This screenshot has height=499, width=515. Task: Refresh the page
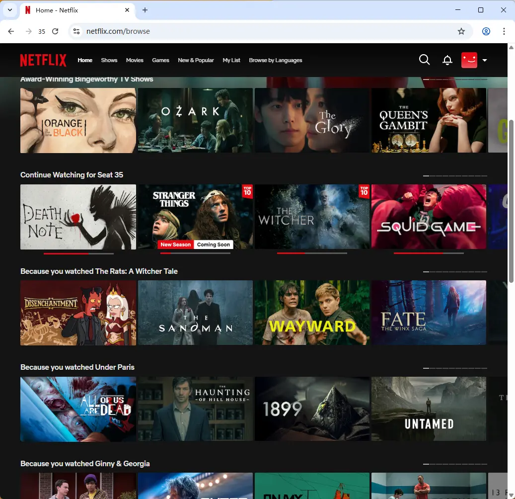(56, 31)
